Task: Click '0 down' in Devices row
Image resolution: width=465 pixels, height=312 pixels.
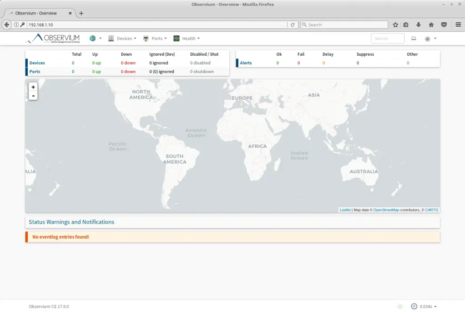Action: click(128, 63)
